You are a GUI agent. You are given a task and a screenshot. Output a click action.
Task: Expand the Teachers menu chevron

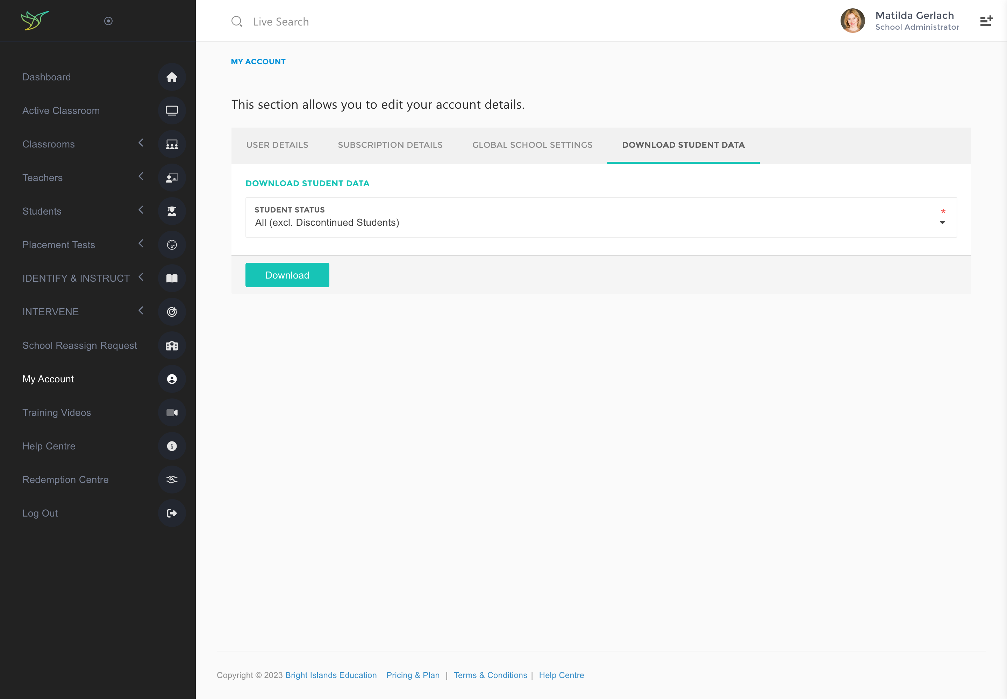click(x=141, y=176)
